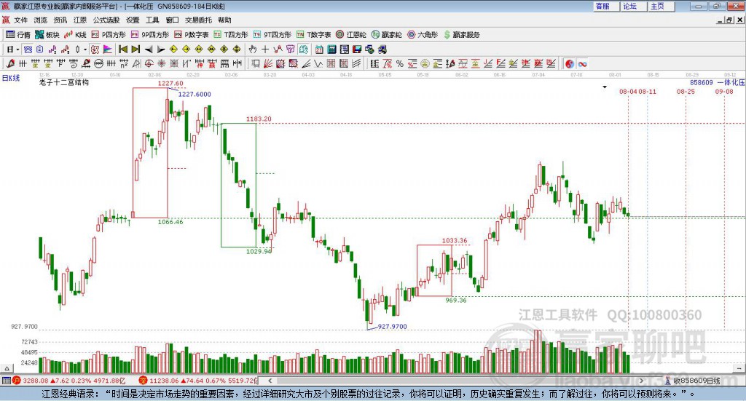The width and height of the screenshot is (746, 401).
Task: Click the pink flag chart icon
Action: click(108, 49)
